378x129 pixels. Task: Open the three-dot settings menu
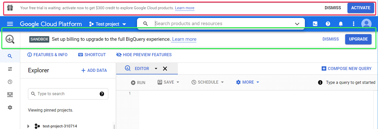tap(354, 24)
